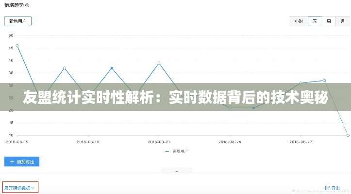The width and height of the screenshot is (351, 194).
Task: Click the 2018-08-24 axis label
Action: [230, 142]
